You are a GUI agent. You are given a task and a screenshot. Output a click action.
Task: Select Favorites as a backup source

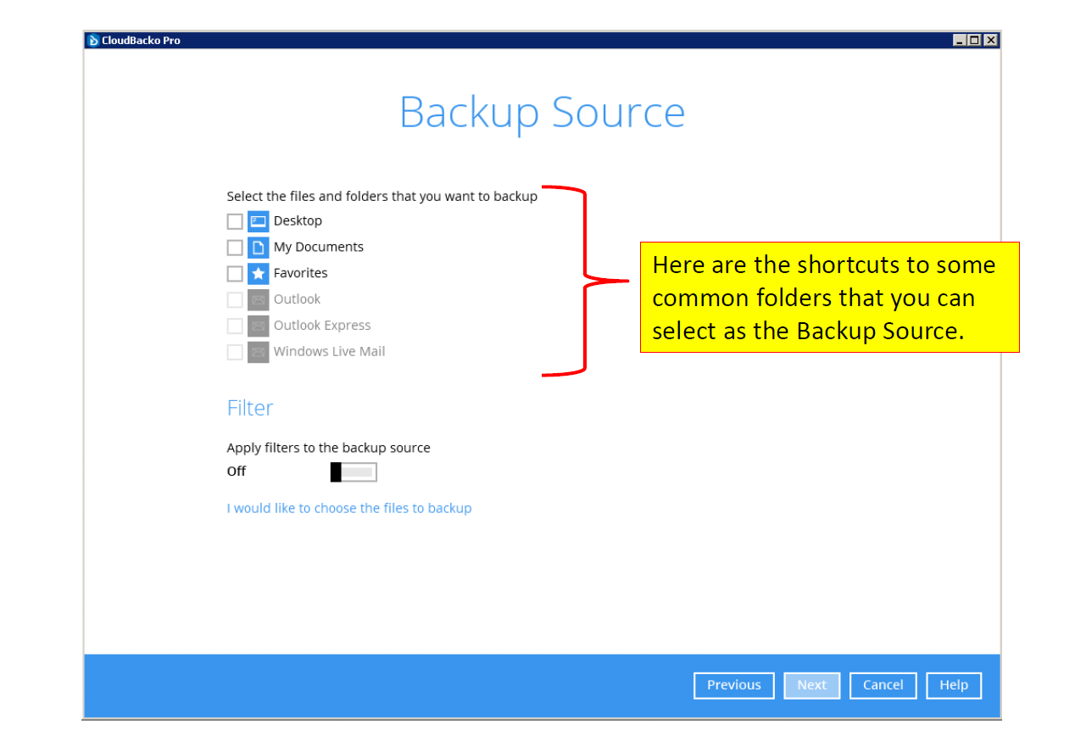(x=234, y=273)
